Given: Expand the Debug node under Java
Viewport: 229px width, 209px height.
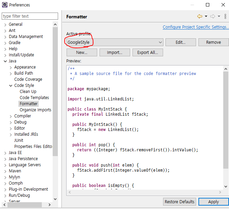Looking at the screenshot, I should (11, 122).
